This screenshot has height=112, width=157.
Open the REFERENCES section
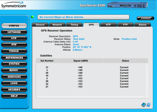point(14,58)
